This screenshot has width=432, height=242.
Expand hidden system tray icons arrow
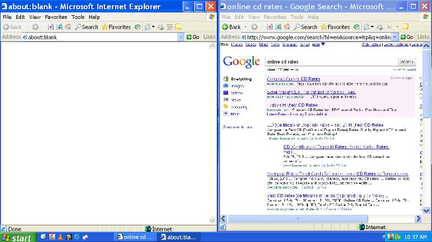coord(383,237)
